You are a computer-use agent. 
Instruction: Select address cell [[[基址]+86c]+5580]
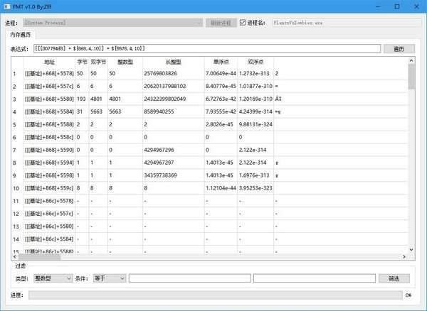[x=49, y=227]
